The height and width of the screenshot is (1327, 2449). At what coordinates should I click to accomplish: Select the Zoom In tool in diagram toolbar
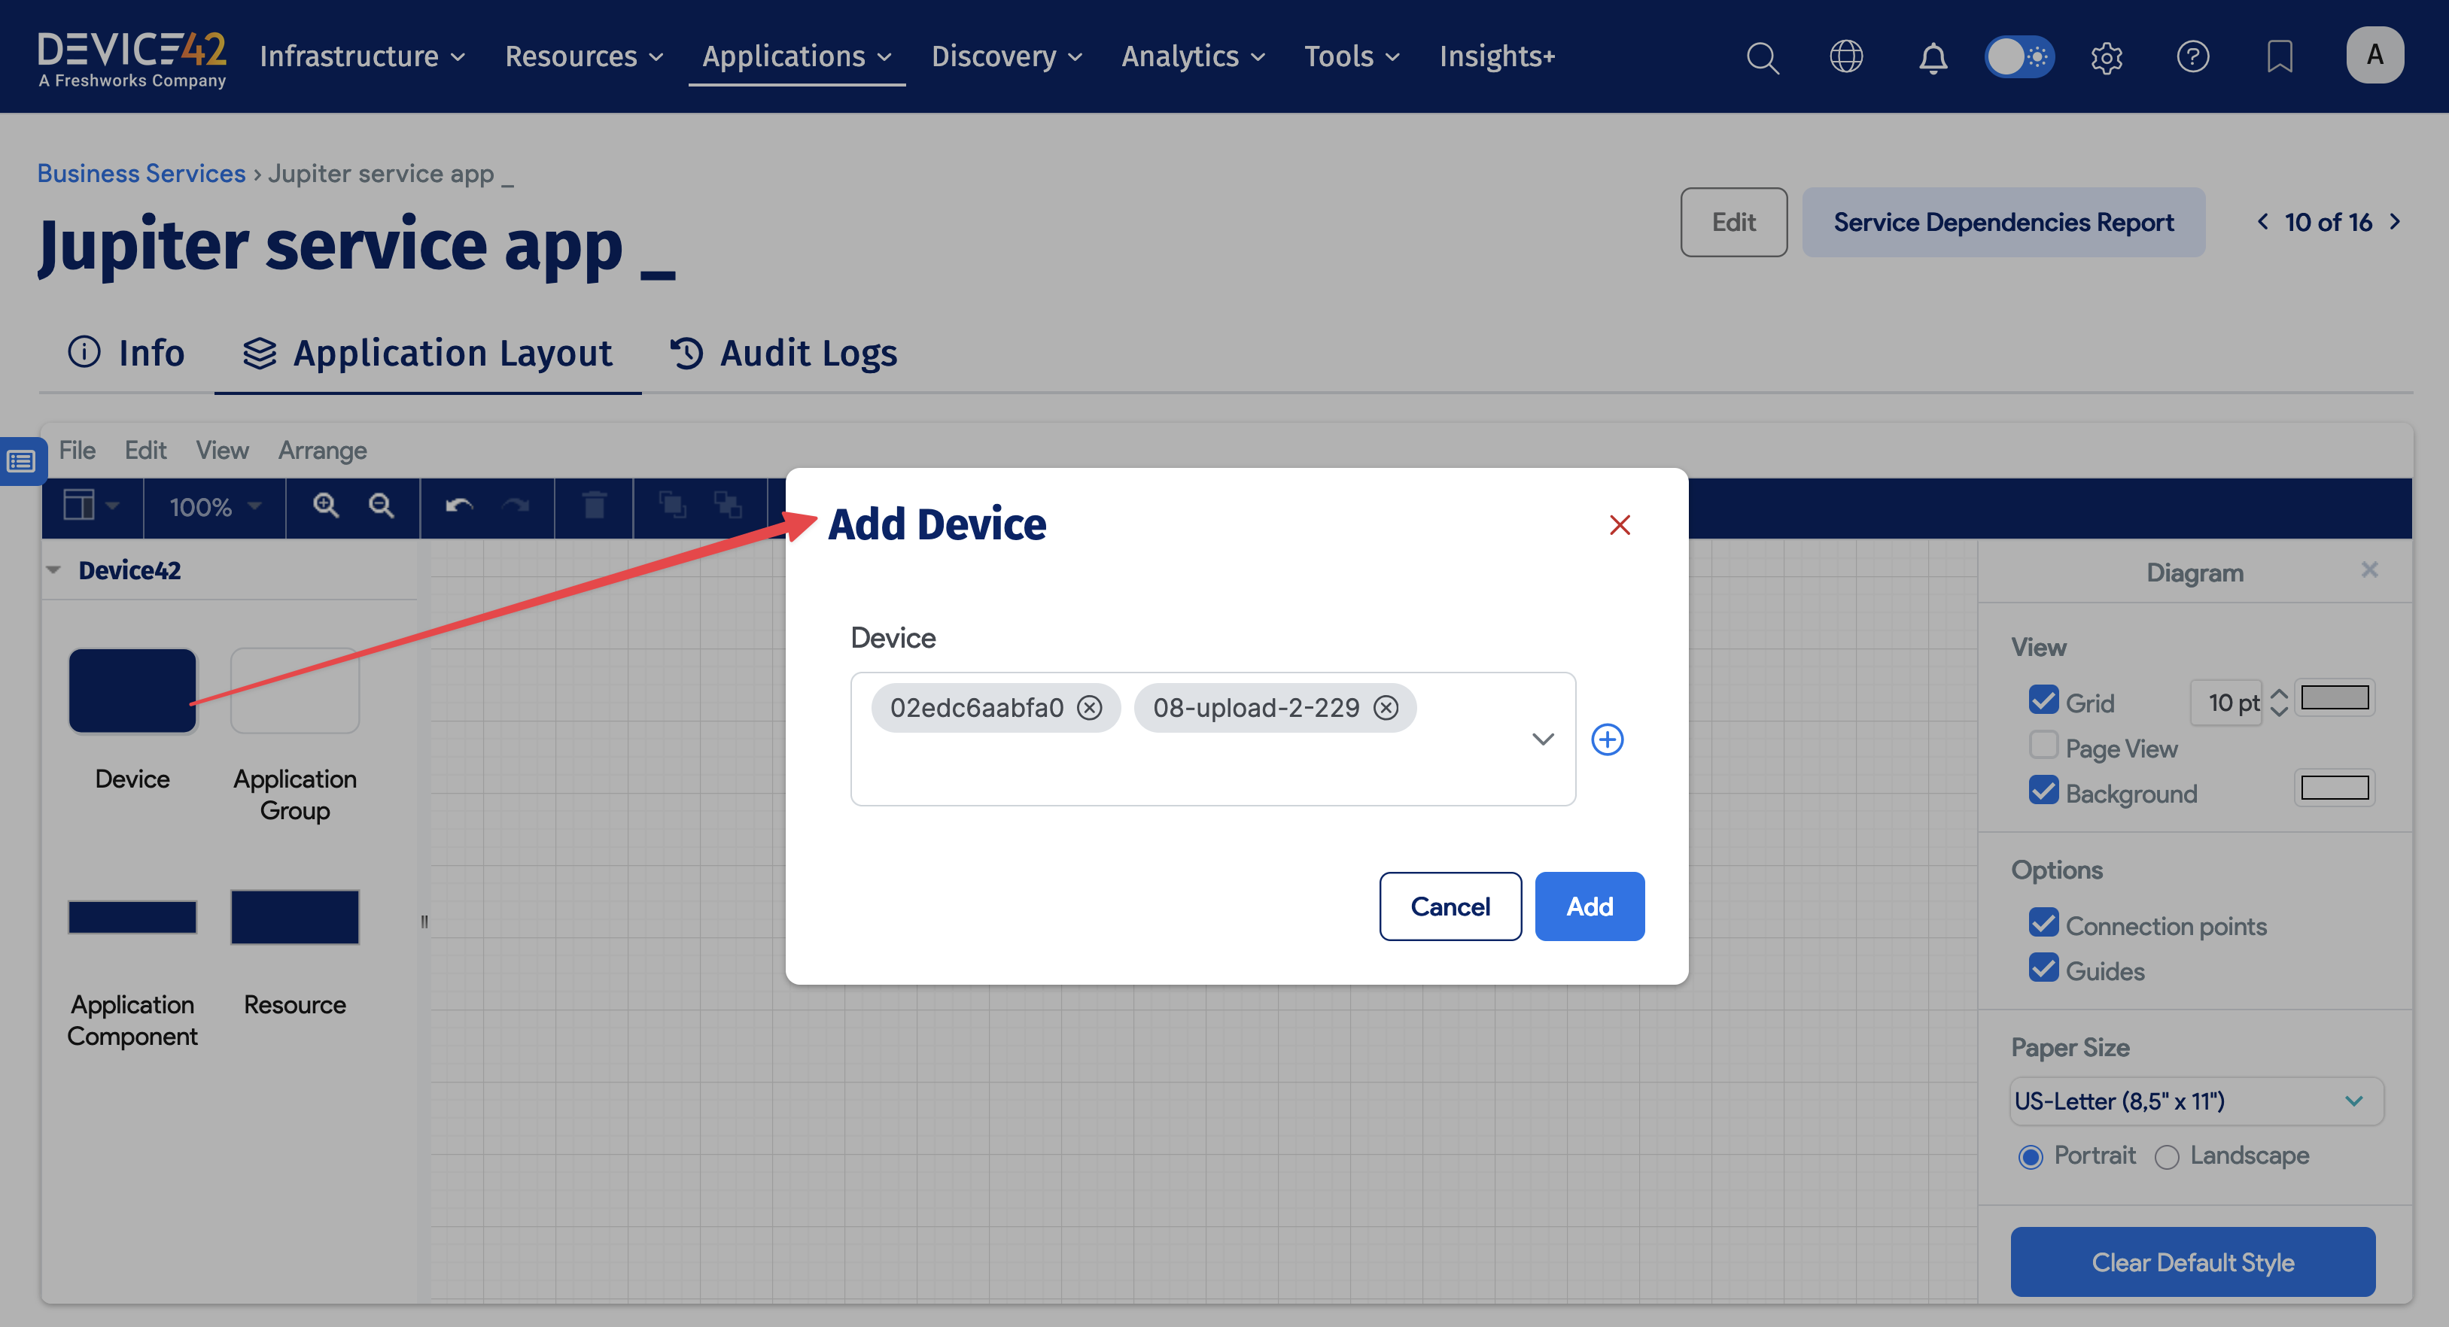tap(326, 507)
